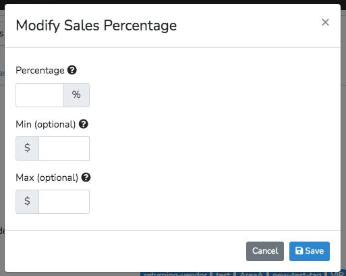This screenshot has width=346, height=276.
Task: Click the floppy disk icon on Save
Action: coord(299,250)
